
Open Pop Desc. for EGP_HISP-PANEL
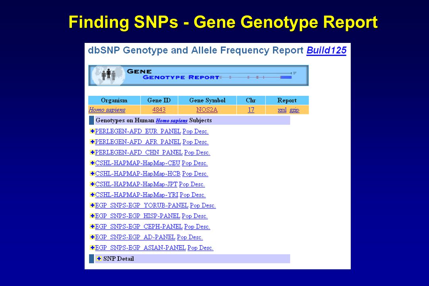pyautogui.click(x=195, y=216)
